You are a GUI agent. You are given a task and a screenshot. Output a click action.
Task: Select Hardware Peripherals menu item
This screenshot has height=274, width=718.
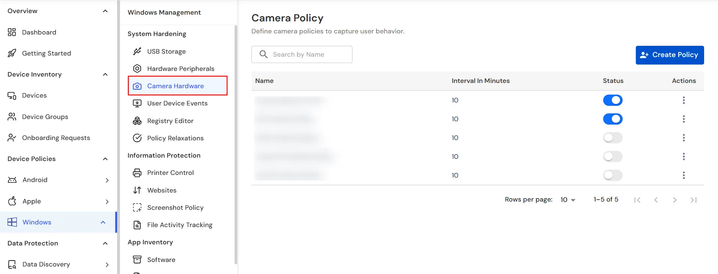pyautogui.click(x=178, y=69)
